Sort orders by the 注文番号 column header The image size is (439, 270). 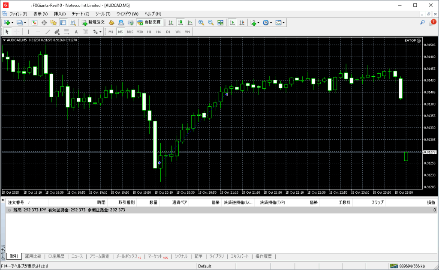point(17,202)
